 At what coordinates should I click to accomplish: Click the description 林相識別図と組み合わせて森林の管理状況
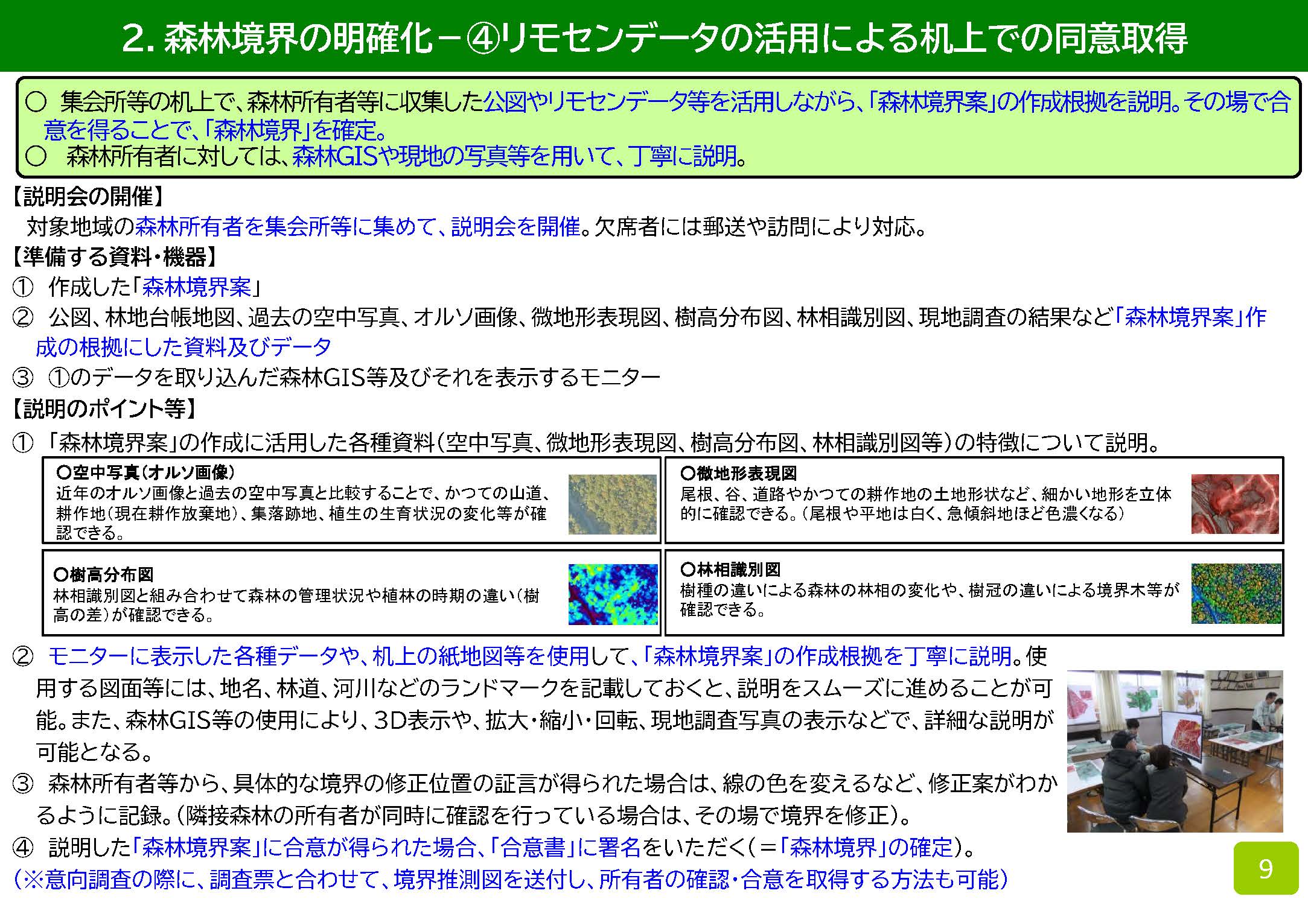(296, 605)
